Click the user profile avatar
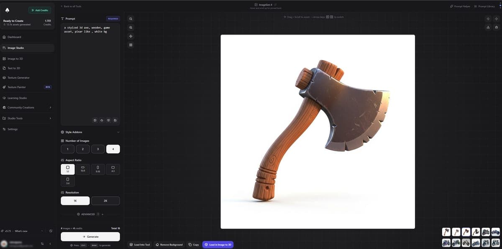This screenshot has width=502, height=249. [x=4, y=244]
